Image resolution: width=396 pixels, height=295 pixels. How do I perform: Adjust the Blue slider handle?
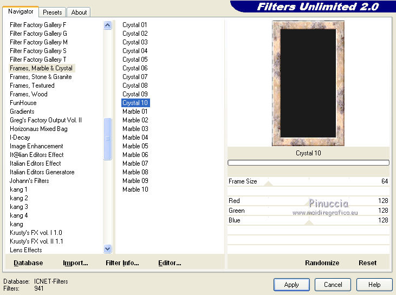309,222
